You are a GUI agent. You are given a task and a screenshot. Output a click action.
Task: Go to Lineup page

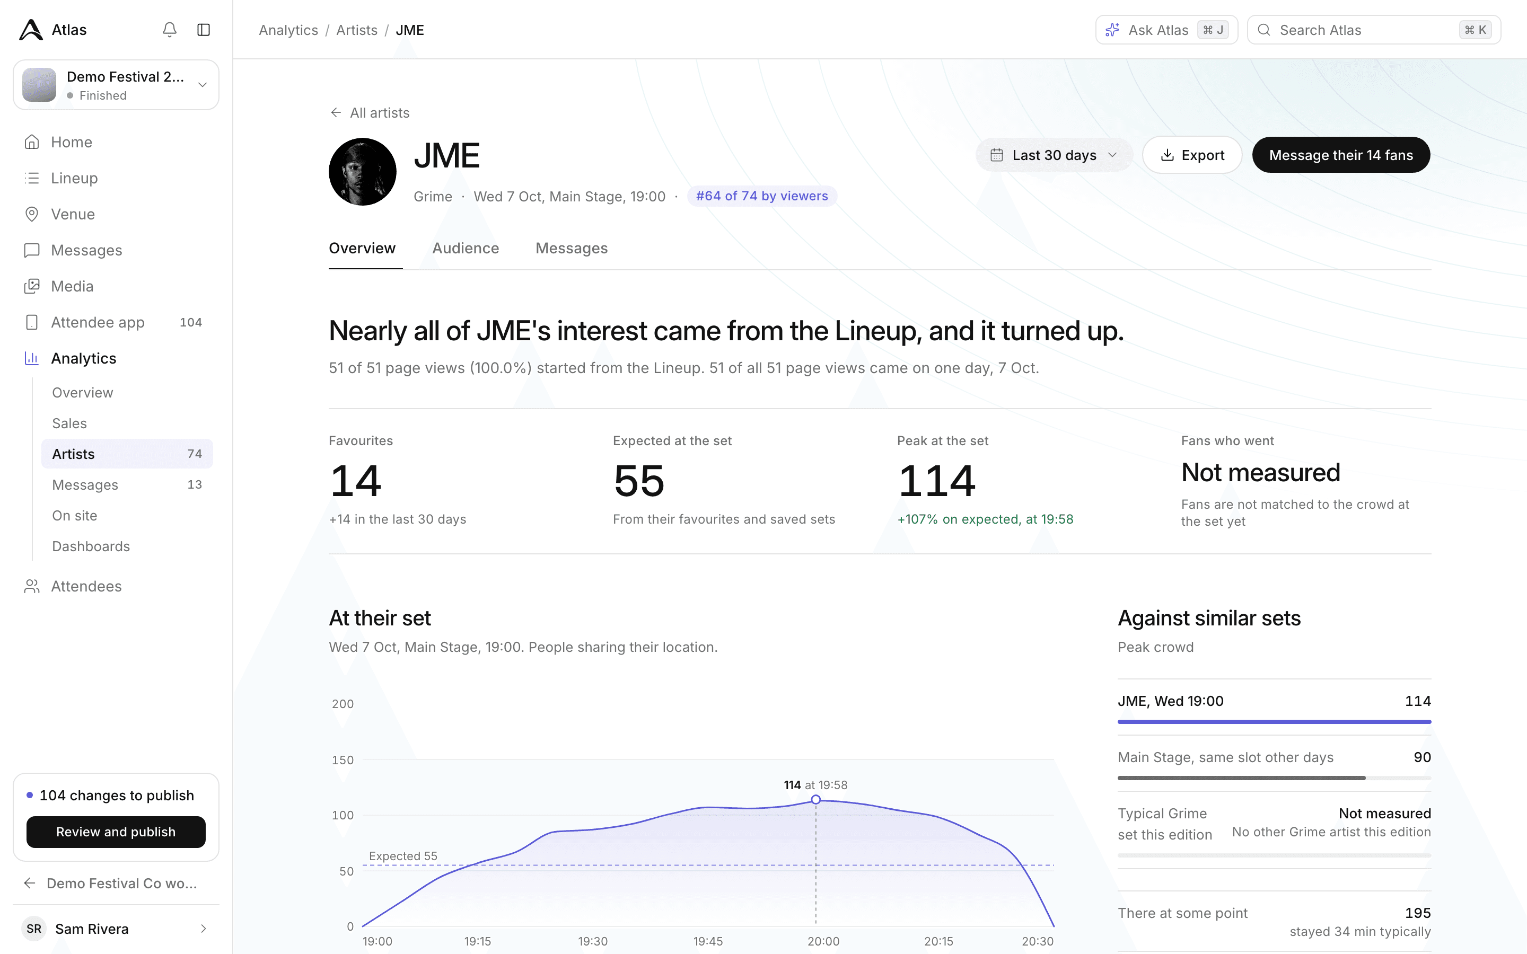tap(116, 178)
